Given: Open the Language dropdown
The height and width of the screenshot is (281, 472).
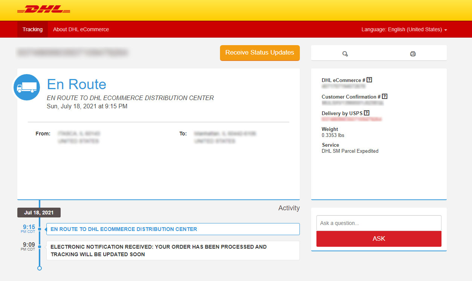Looking at the screenshot, I should coord(404,29).
